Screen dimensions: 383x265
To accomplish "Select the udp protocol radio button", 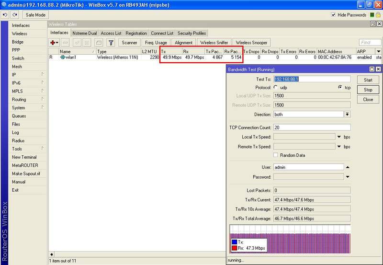I will (276, 87).
